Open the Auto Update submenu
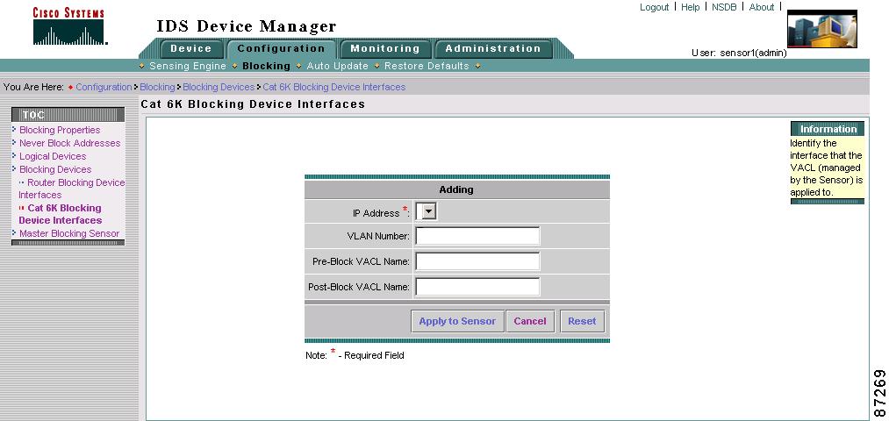Image resolution: width=889 pixels, height=421 pixels. pyautogui.click(x=337, y=67)
